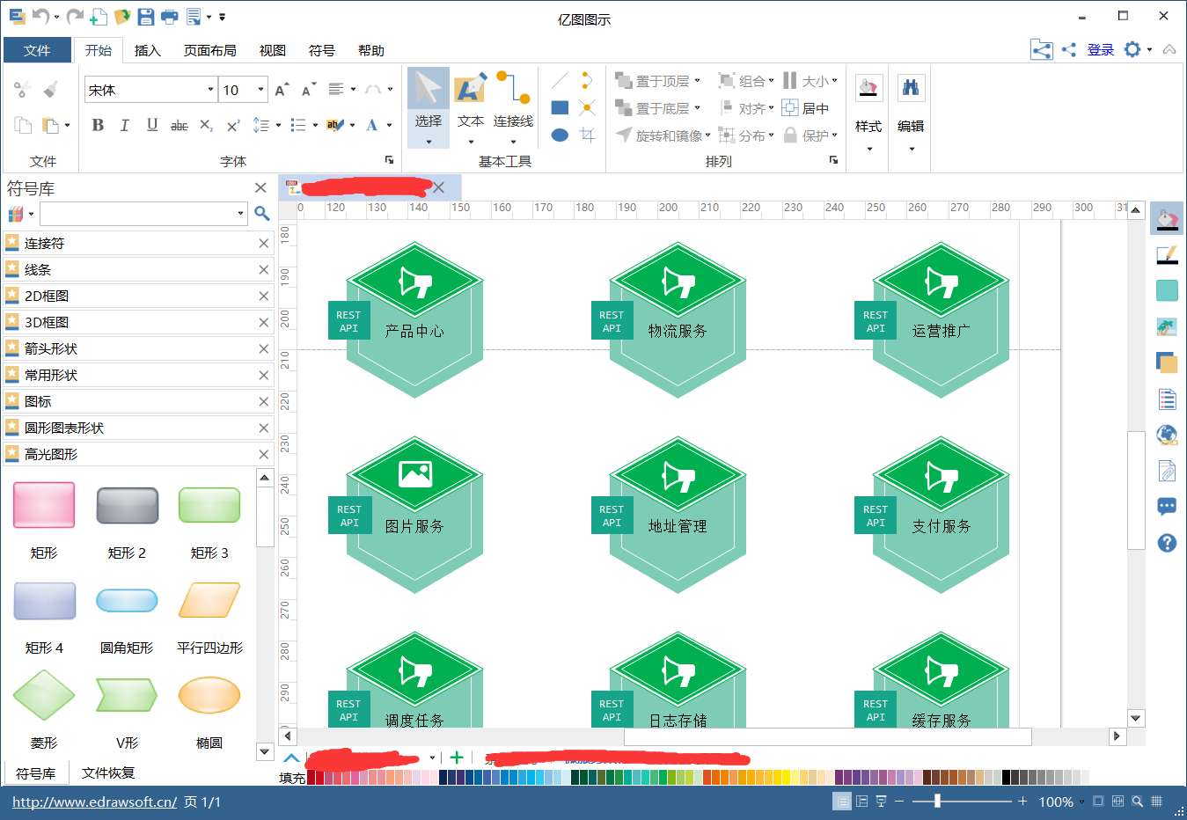Screen dimensions: 1187x820
Task: Open the 宋体 font name dropdown
Action: coord(210,90)
